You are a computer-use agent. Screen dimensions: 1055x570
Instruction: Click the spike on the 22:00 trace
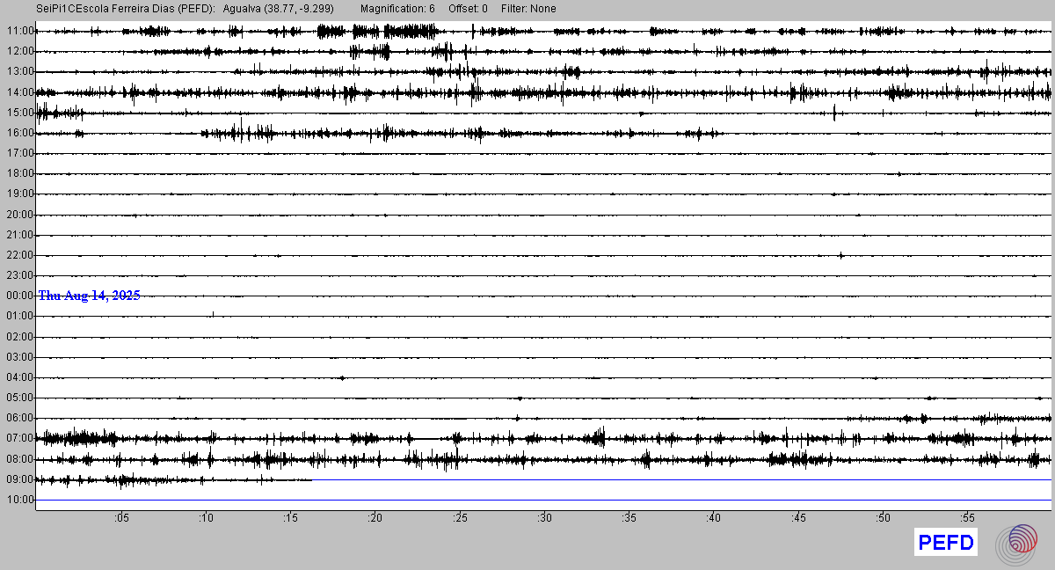coord(841,255)
